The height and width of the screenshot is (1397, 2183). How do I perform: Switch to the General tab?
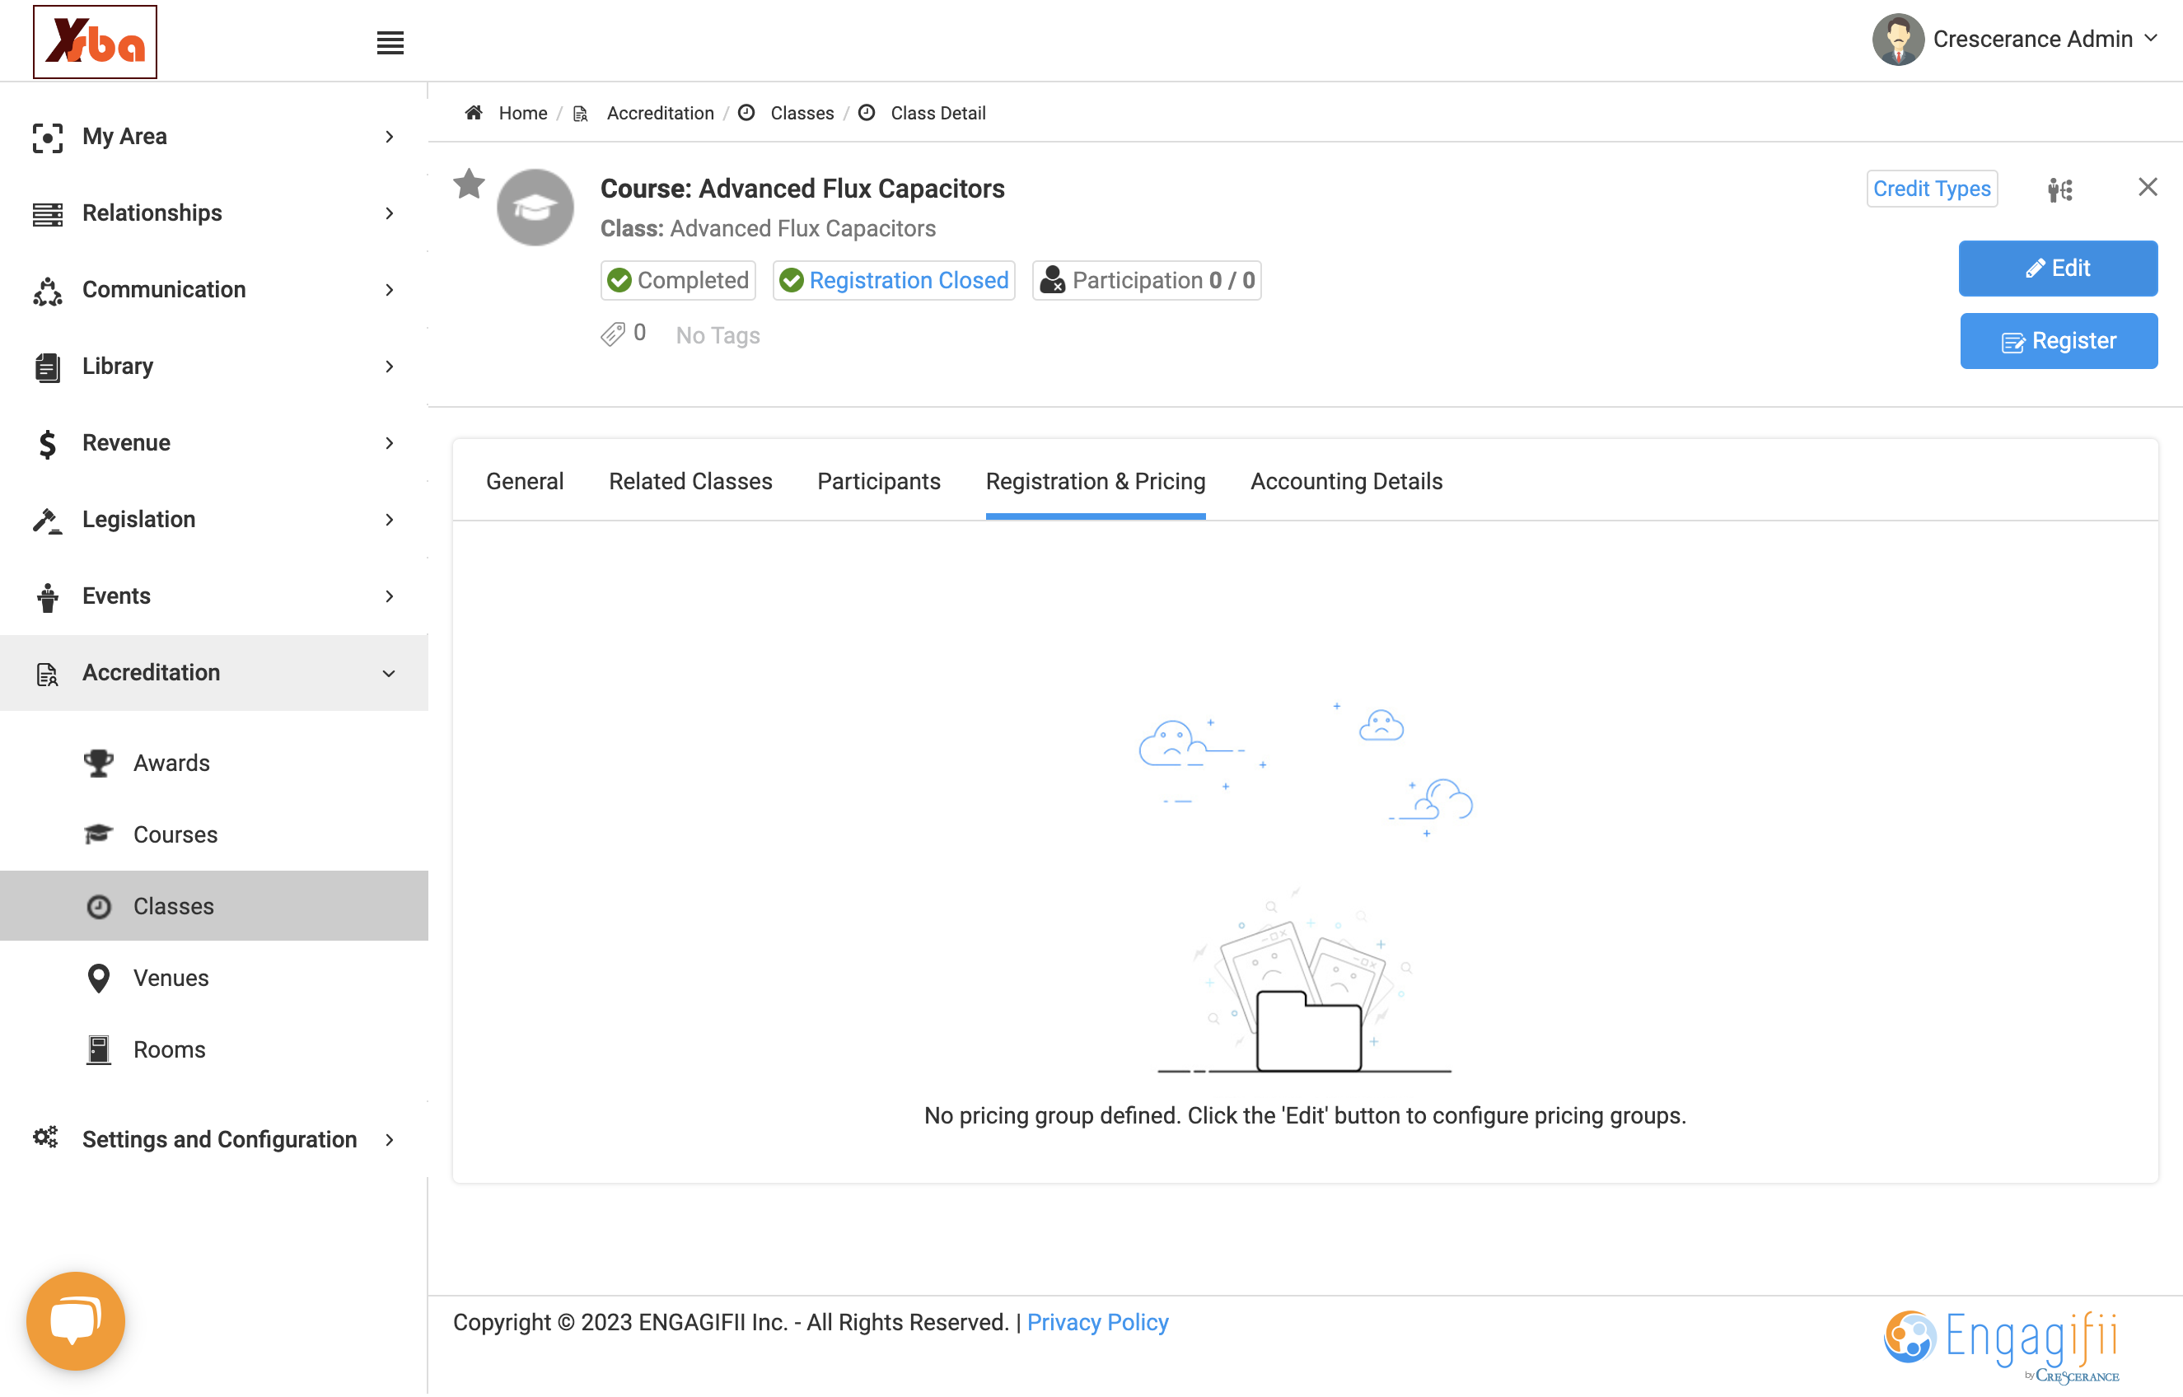[524, 481]
